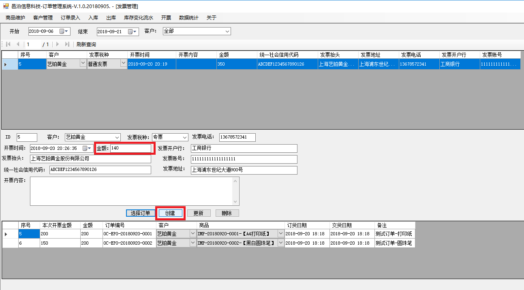Viewport: 524px width, 290px height.
Task: Select cell OC-EPO-20180920-0002
Action: (x=129, y=243)
